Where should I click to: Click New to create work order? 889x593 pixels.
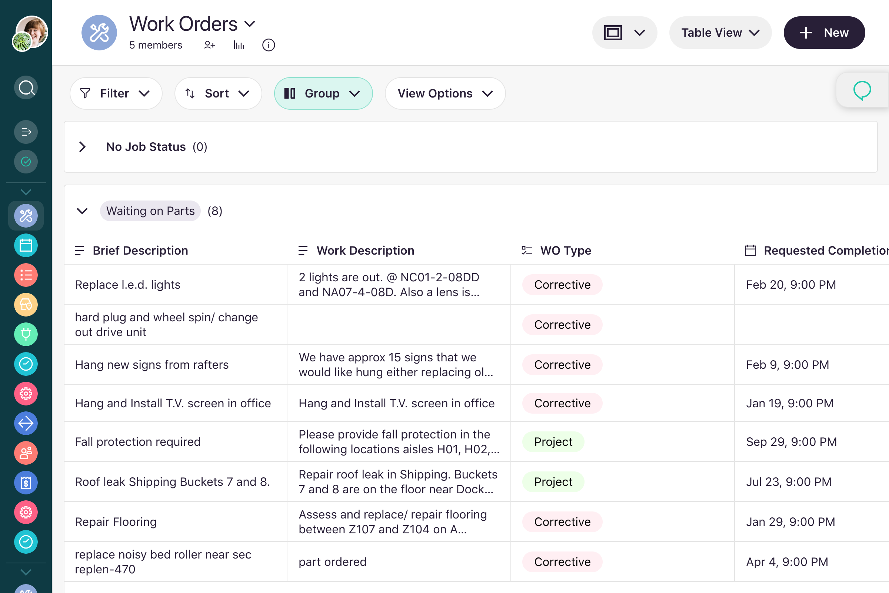tap(824, 32)
